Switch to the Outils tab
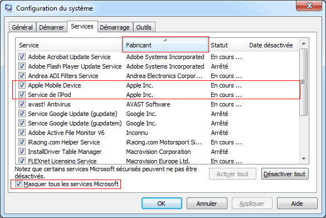Viewport: 326px width, 218px height. pos(144,27)
